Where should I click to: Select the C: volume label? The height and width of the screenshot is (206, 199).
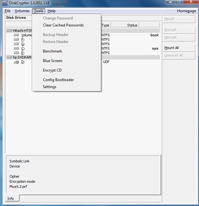23,48
